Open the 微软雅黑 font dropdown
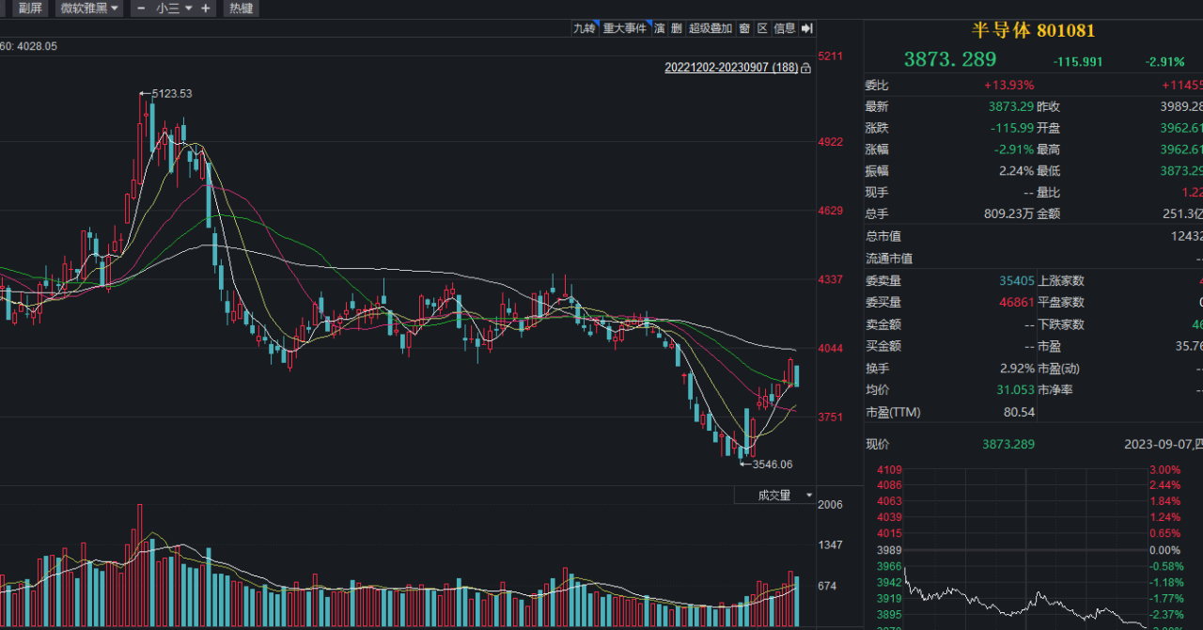The height and width of the screenshot is (630, 1203). pyautogui.click(x=89, y=8)
